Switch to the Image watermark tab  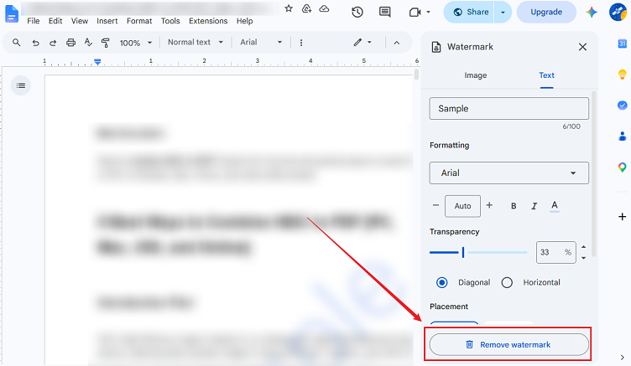(475, 75)
